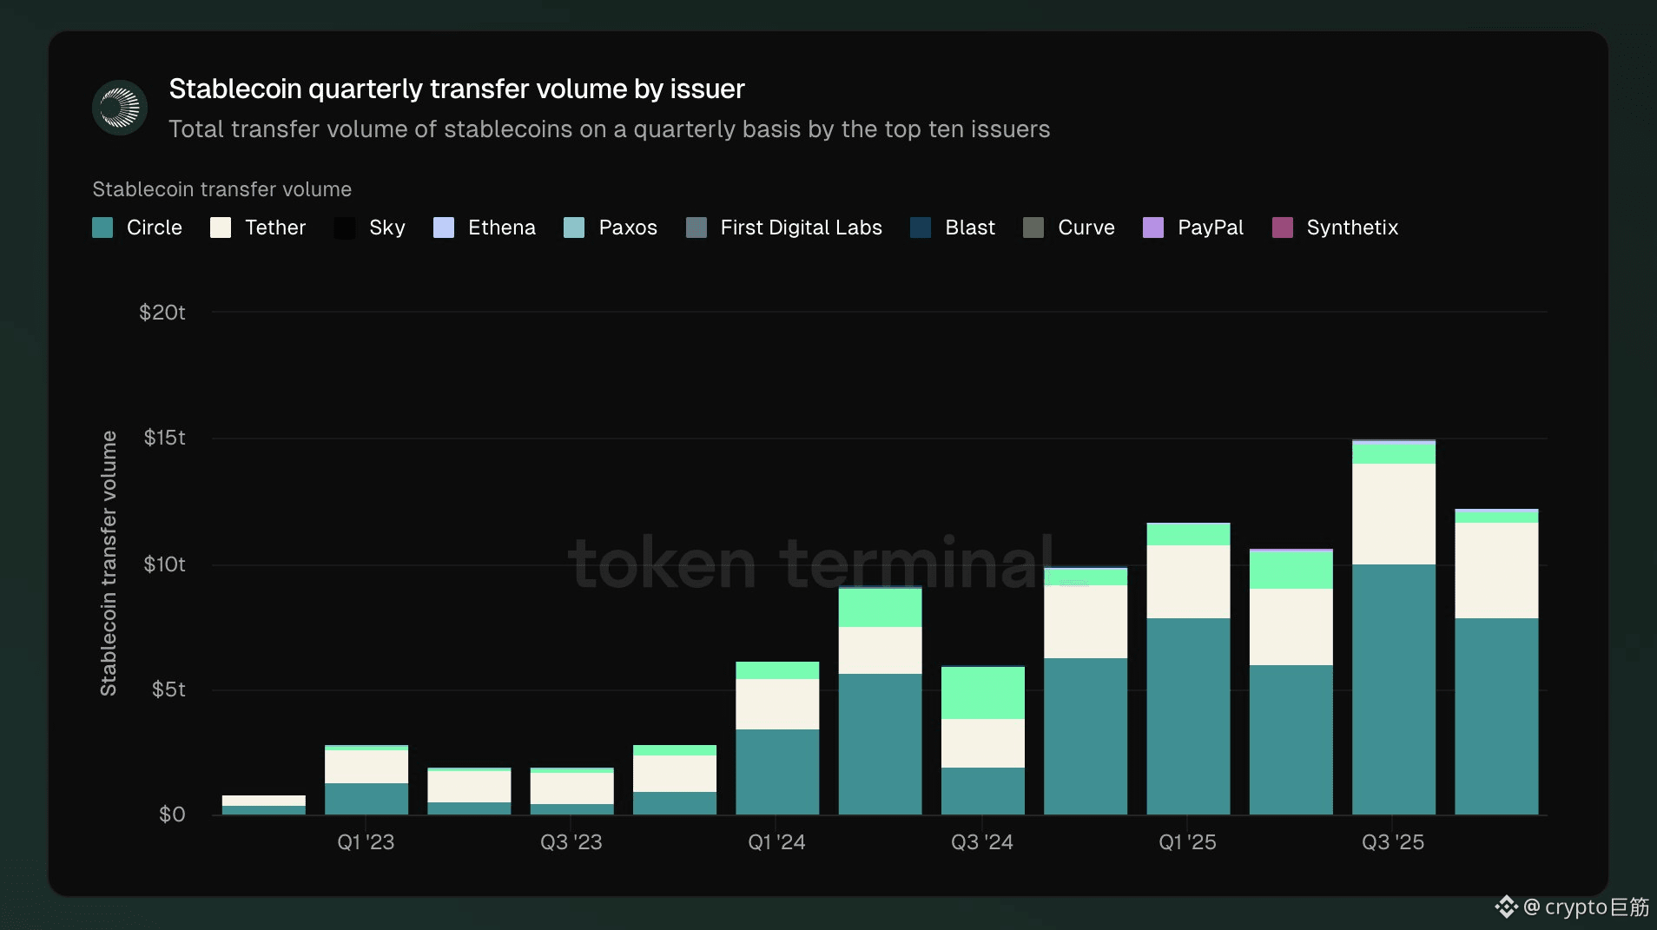Select the Q3 '25 axis label
Viewport: 1657px width, 930px height.
tap(1393, 842)
